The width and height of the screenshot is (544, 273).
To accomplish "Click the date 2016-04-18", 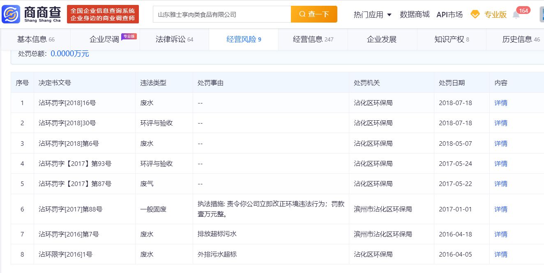I will [x=455, y=234].
